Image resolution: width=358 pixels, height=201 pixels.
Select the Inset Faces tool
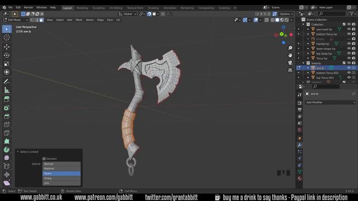(7, 108)
